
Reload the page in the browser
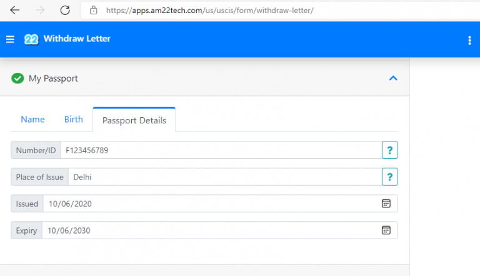(65, 10)
